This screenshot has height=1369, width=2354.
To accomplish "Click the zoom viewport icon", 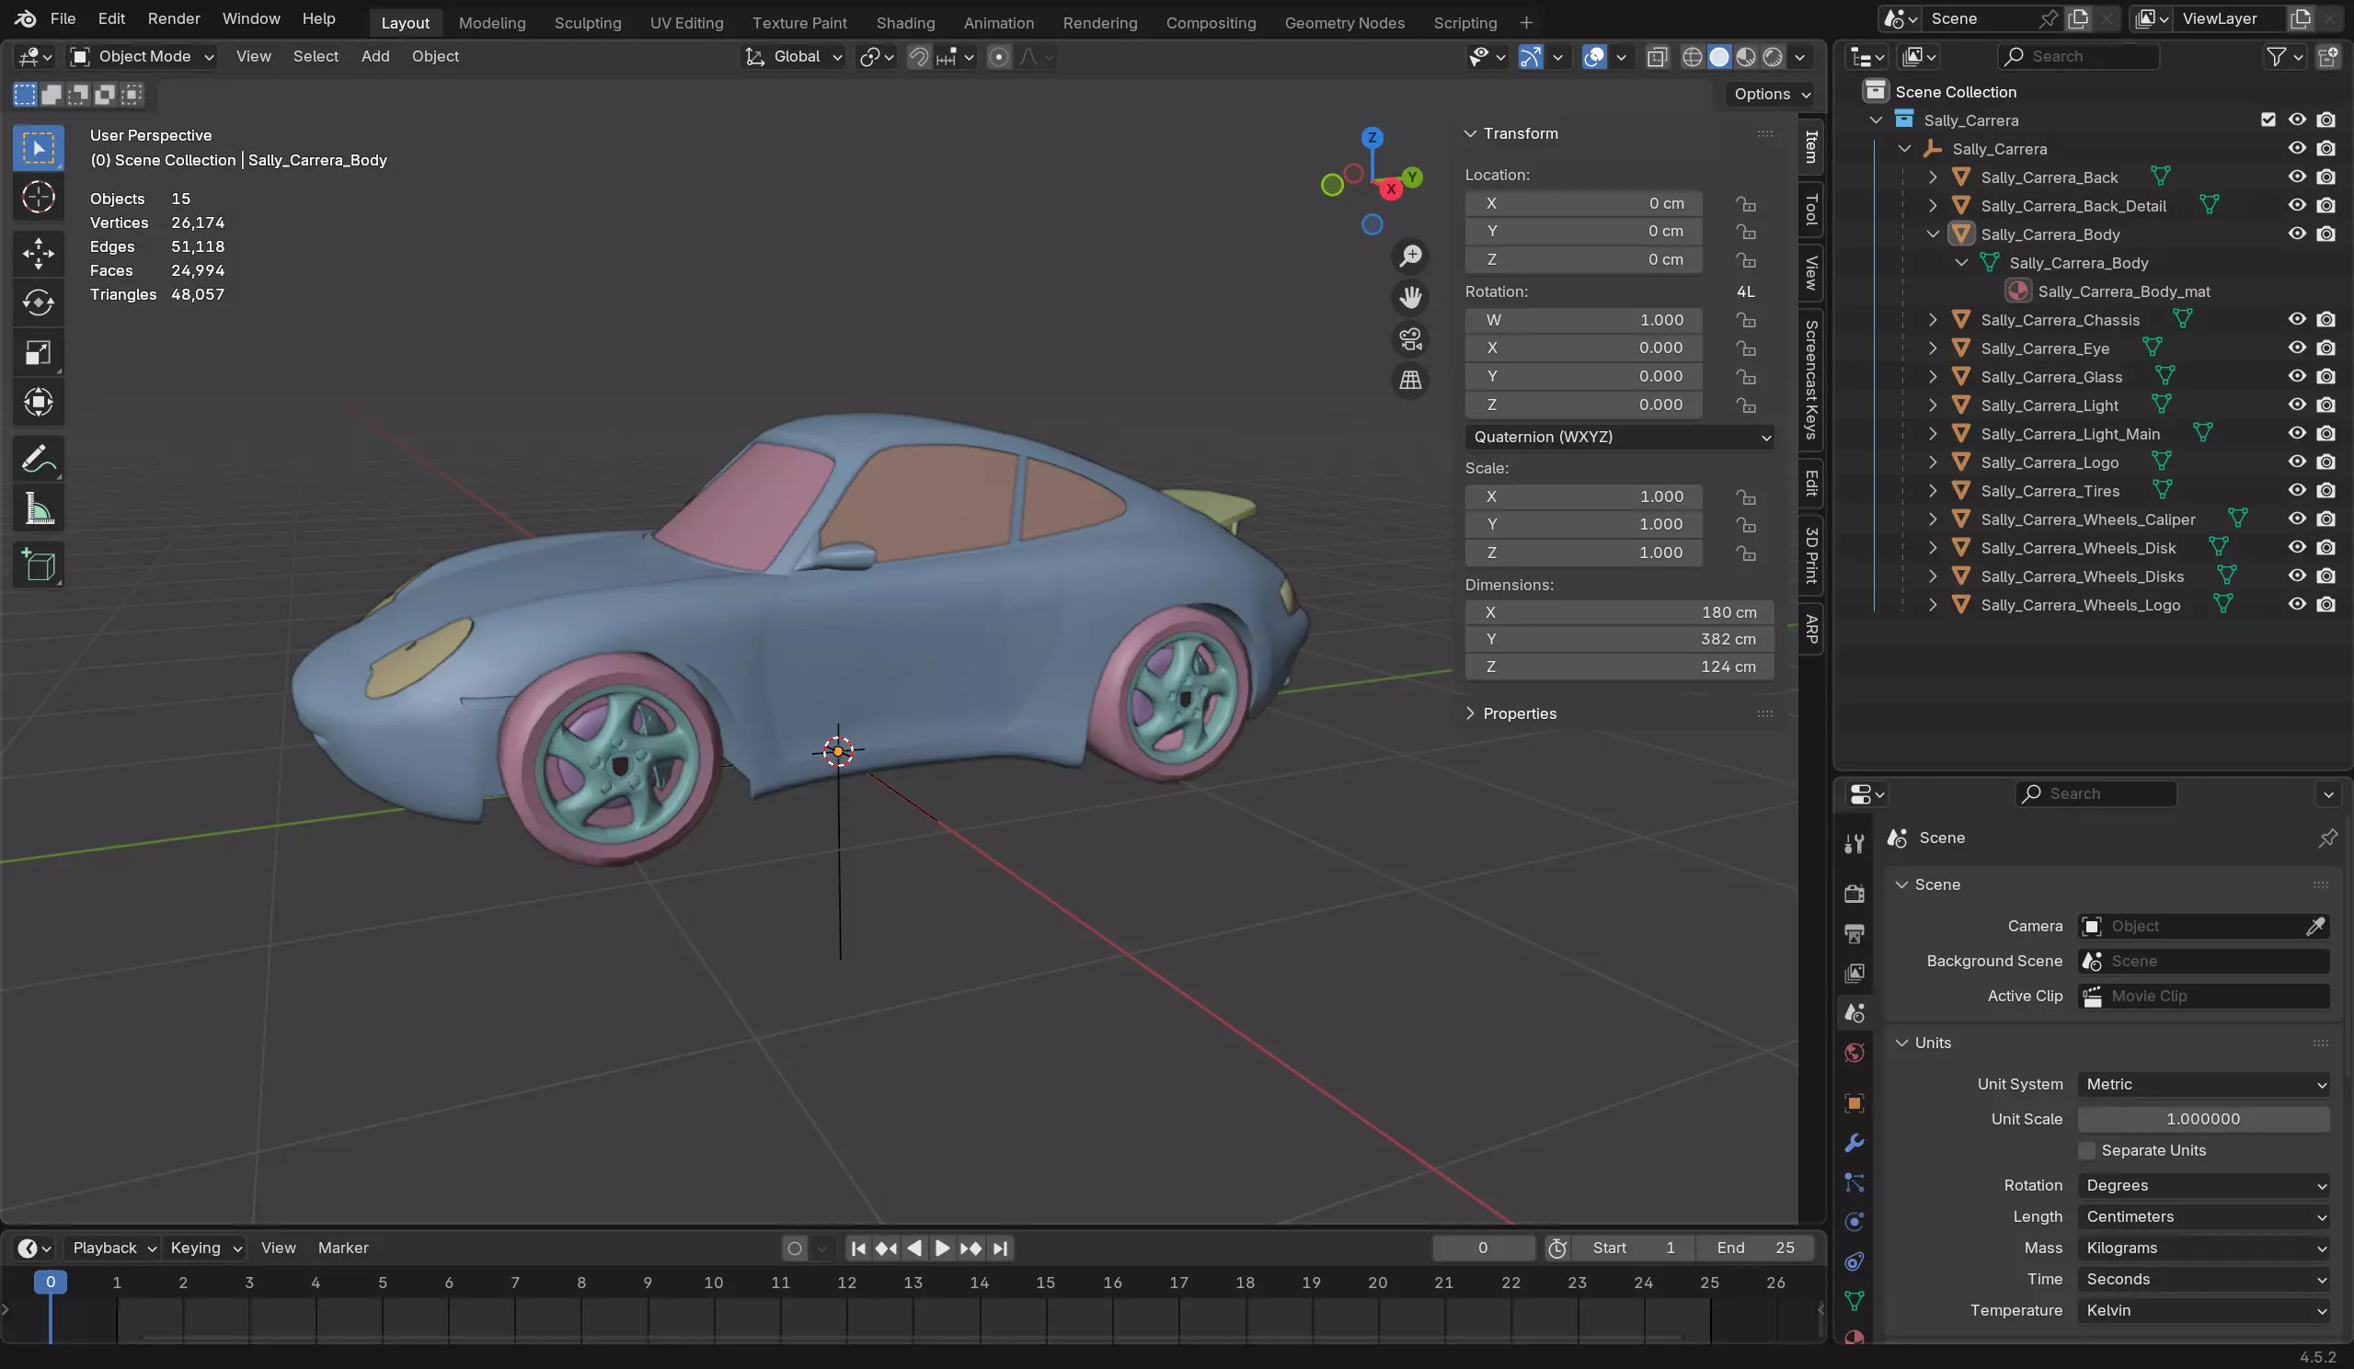I will click(x=1410, y=256).
